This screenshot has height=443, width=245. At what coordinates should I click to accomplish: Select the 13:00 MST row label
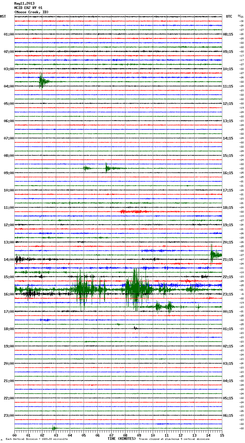click(x=9, y=242)
